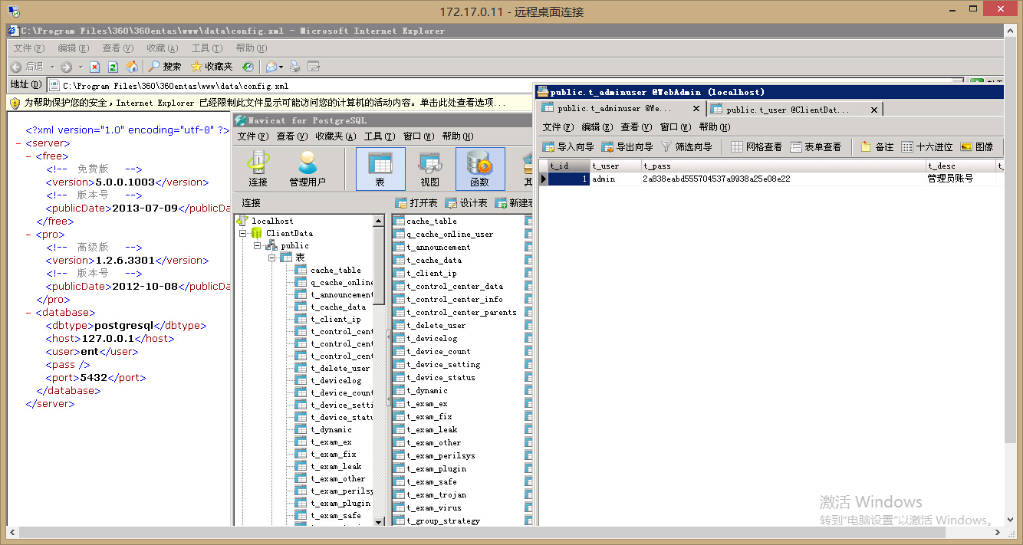Launch Import Wizard (导入向导)
This screenshot has width=1023, height=545.
click(568, 146)
